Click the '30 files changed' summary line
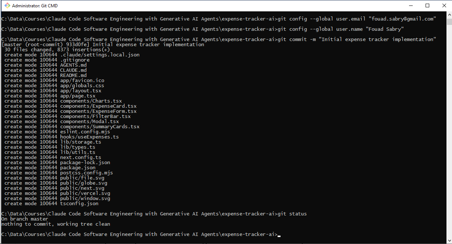 (x=57, y=50)
